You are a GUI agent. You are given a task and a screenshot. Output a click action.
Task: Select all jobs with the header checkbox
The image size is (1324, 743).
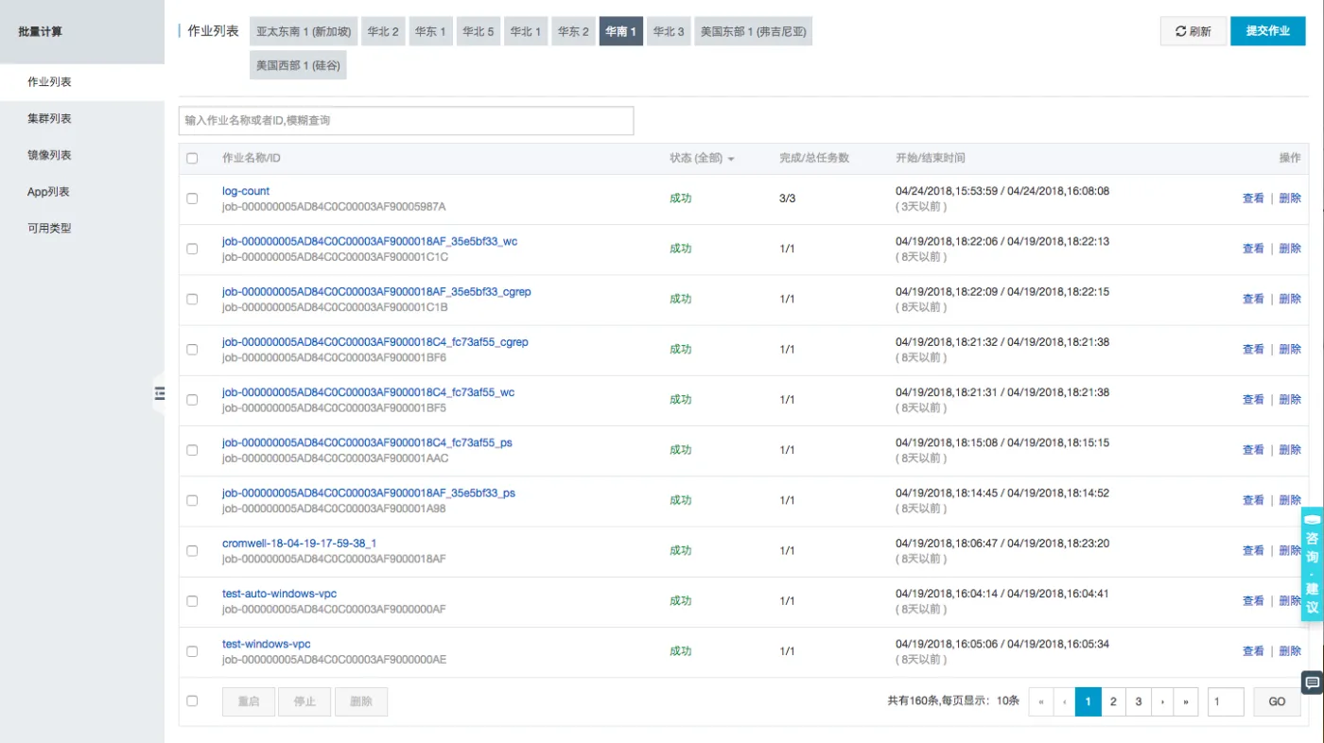pyautogui.click(x=192, y=159)
